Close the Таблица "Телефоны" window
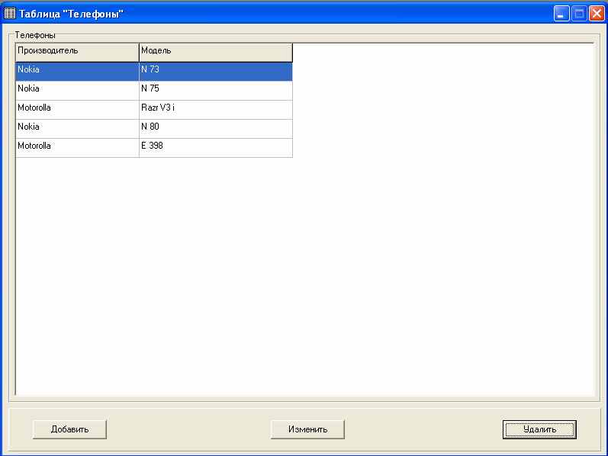608x456 pixels. pyautogui.click(x=597, y=14)
